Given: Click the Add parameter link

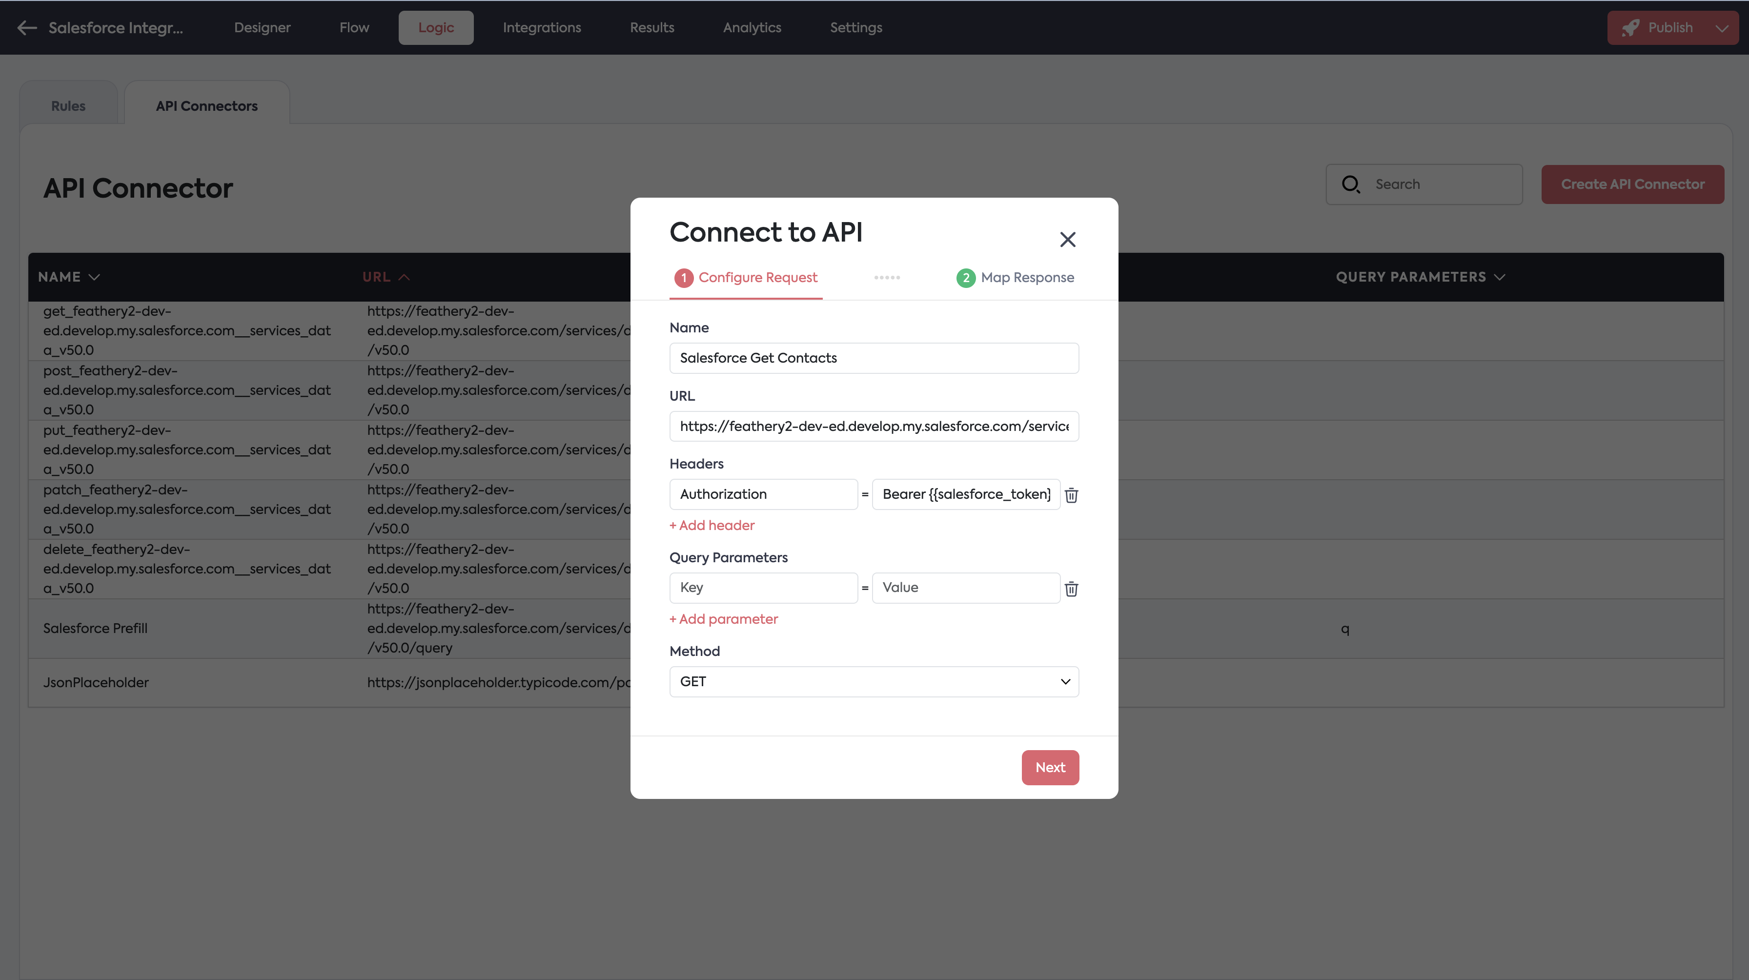Looking at the screenshot, I should pos(723,619).
